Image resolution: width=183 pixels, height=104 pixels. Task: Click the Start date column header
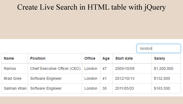(x=124, y=58)
